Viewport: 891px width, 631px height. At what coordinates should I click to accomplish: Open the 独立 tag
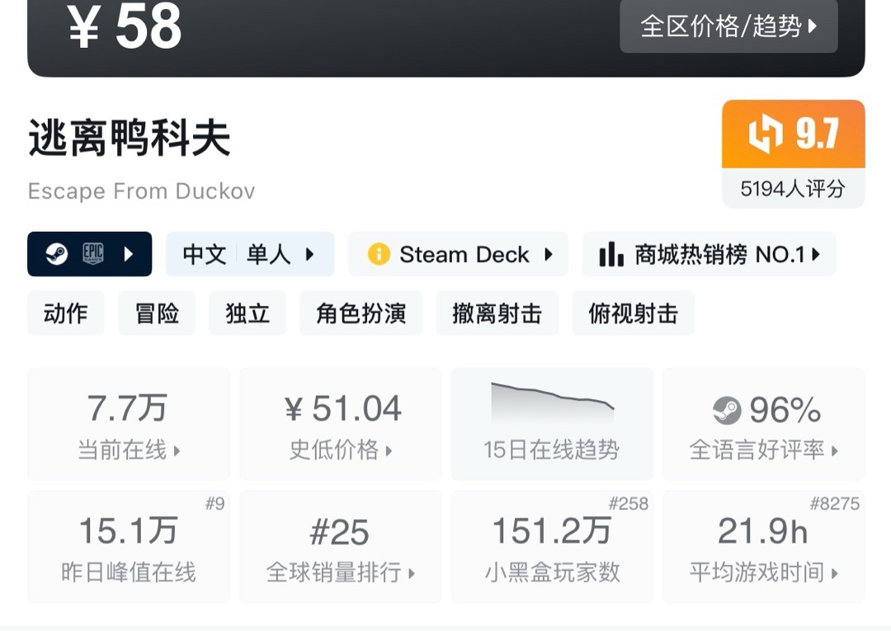pyautogui.click(x=247, y=313)
